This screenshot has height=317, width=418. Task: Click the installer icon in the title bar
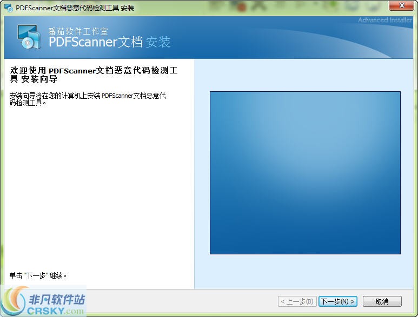[8, 8]
